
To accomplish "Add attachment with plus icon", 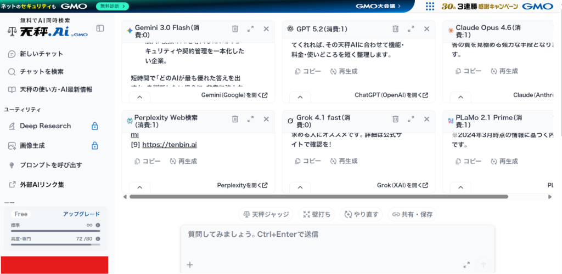I will pyautogui.click(x=190, y=265).
